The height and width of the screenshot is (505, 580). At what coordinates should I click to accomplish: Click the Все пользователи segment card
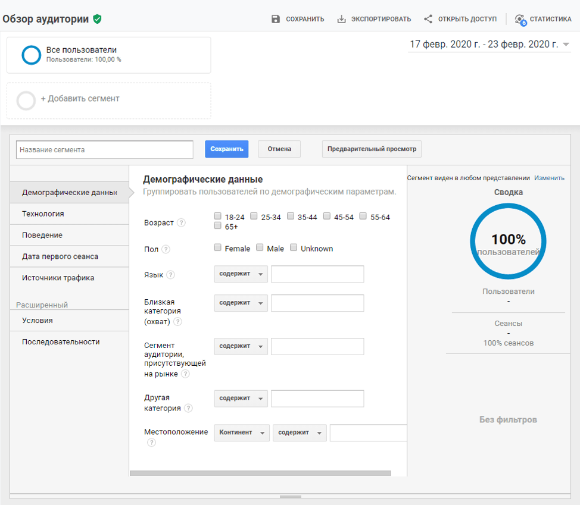point(109,55)
